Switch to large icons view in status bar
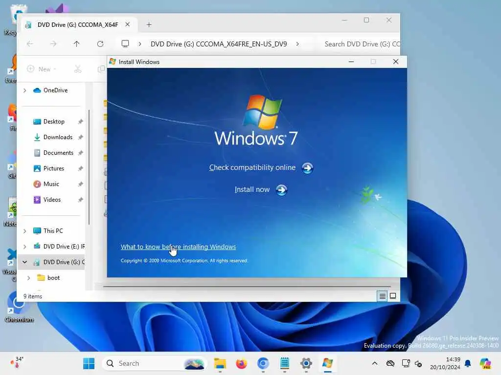501x375 pixels. (x=393, y=296)
